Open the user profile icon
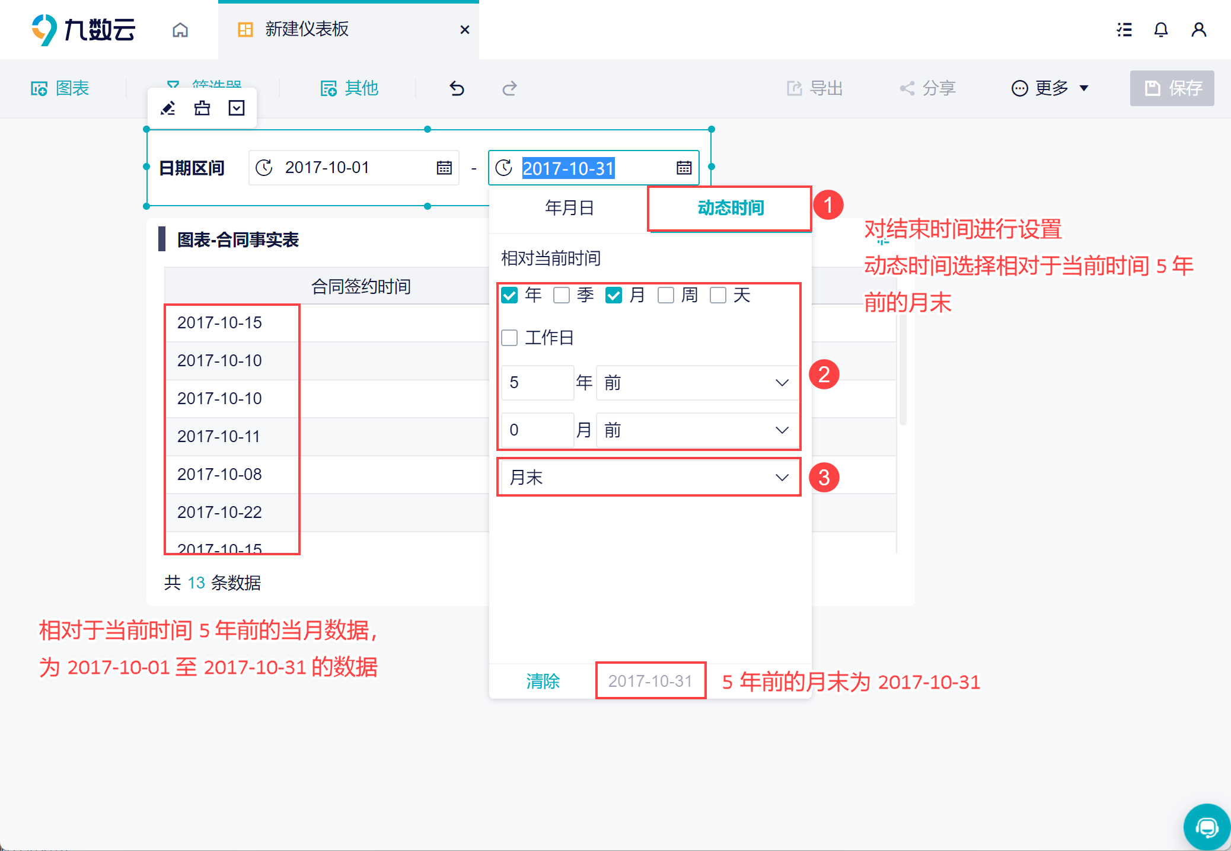The image size is (1231, 851). [x=1198, y=30]
